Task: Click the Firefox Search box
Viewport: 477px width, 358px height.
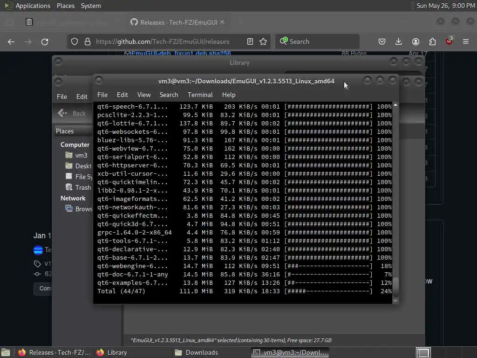Action: click(x=317, y=41)
